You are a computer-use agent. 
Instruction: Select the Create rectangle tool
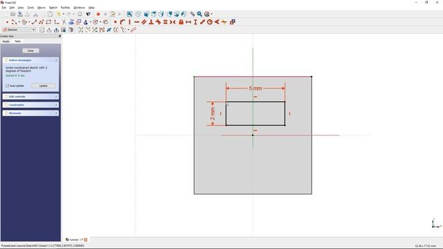point(48,22)
